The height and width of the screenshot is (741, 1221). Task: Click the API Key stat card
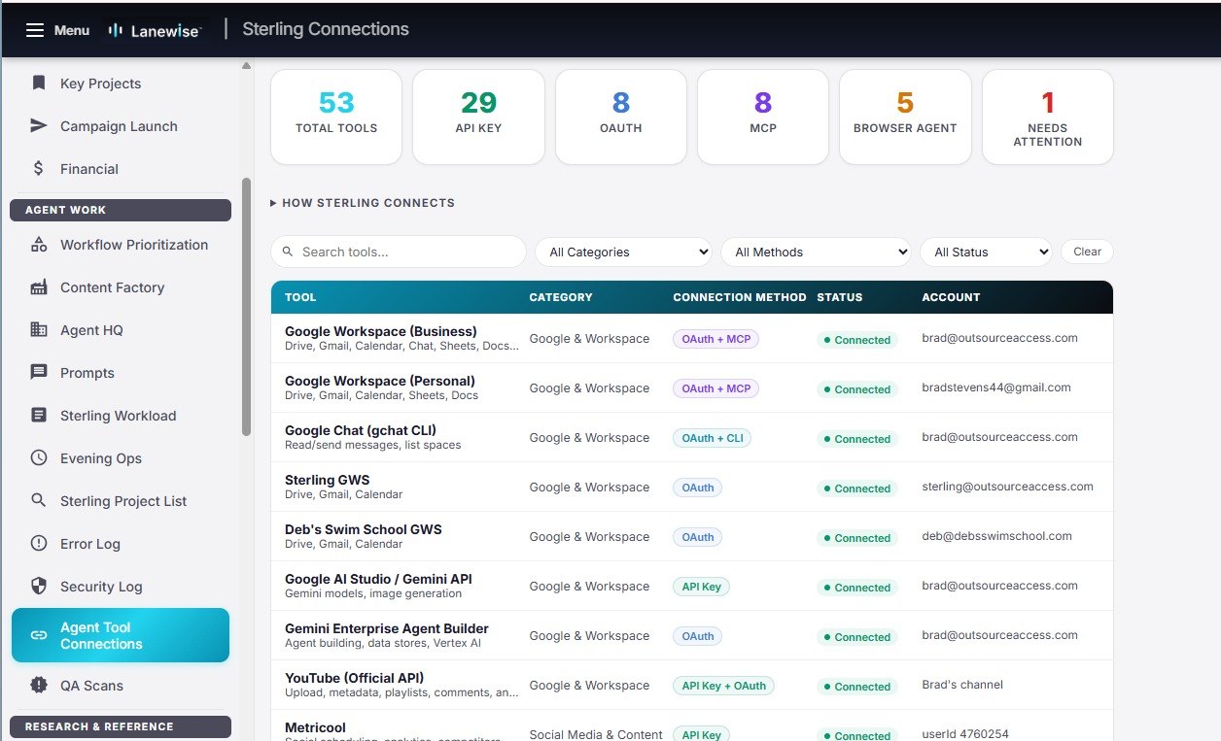[x=478, y=117]
